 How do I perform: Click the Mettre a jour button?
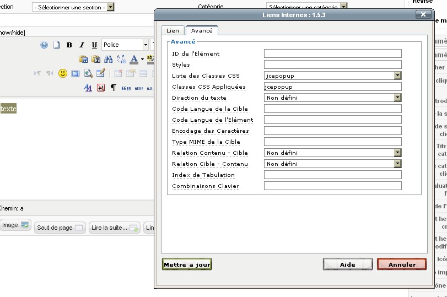(187, 264)
